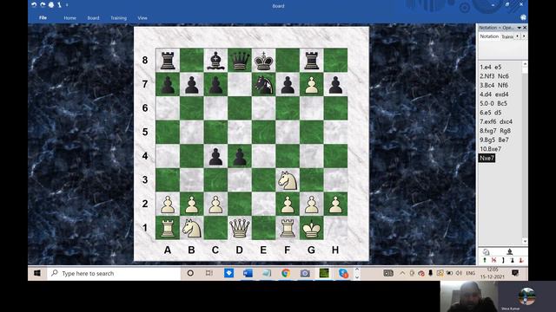
Task: Click black reply Rg8 in notation
Action: click(x=505, y=131)
